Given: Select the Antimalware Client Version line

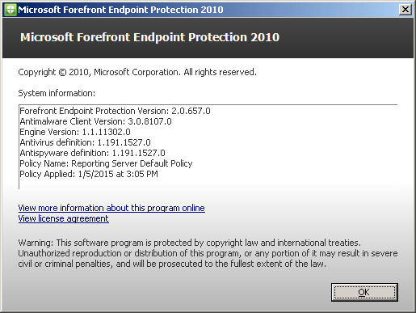Looking at the screenshot, I should pyautogui.click(x=95, y=121).
